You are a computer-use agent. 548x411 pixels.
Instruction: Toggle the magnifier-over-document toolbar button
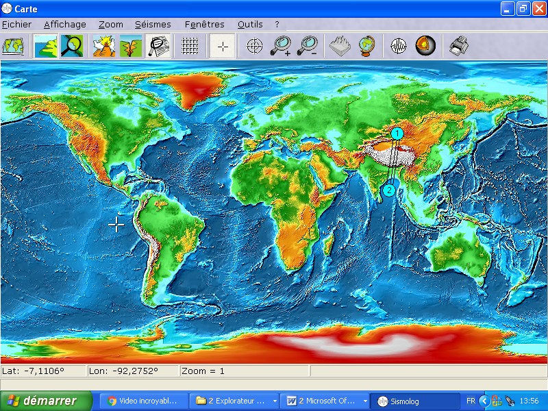pos(158,46)
